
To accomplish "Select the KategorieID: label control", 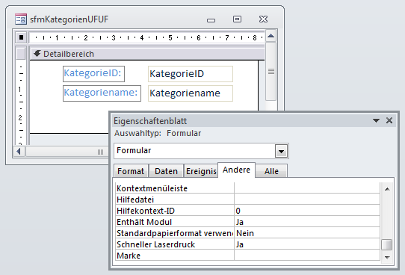I will (93, 74).
